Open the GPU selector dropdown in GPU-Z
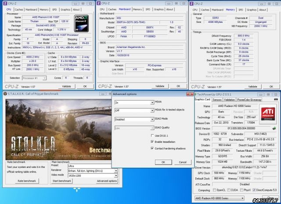The width and height of the screenshot is (281, 204). pos(220,198)
